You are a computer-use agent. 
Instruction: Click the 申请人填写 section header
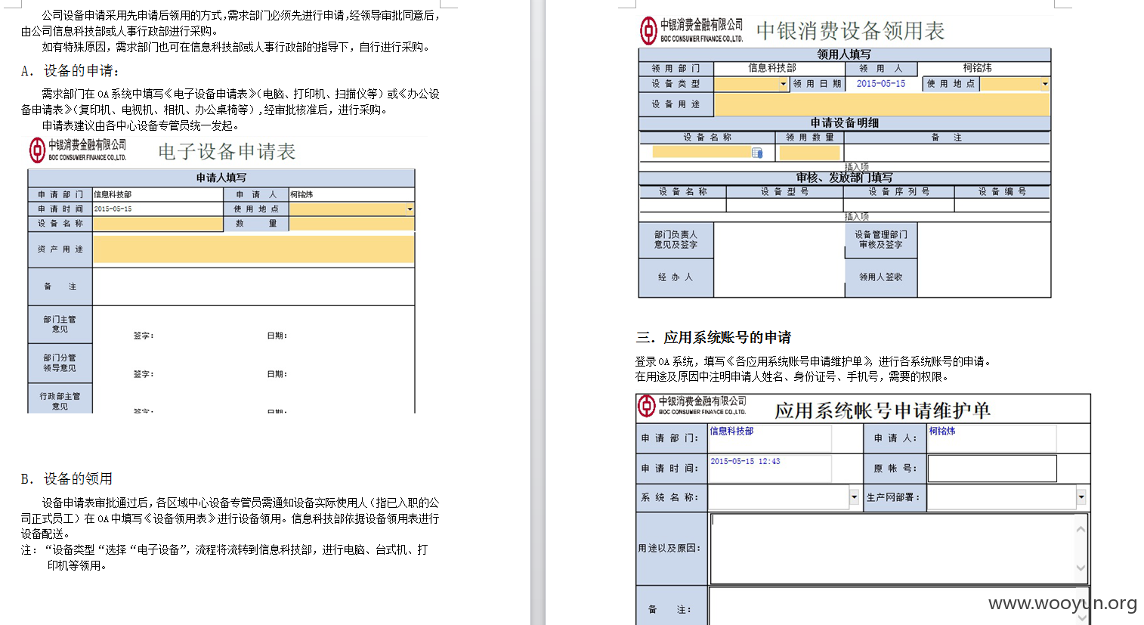[x=221, y=178]
